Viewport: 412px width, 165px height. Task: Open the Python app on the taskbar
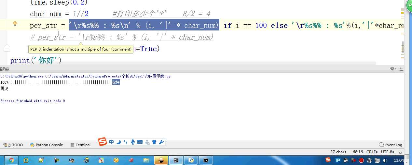click(191, 160)
